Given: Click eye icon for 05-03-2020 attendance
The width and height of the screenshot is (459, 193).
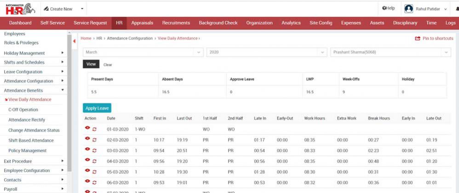Looking at the screenshot, I should coord(87,172).
